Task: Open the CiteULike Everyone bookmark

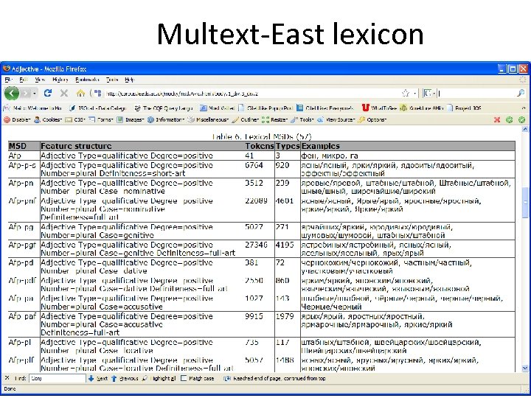Action: coord(324,108)
